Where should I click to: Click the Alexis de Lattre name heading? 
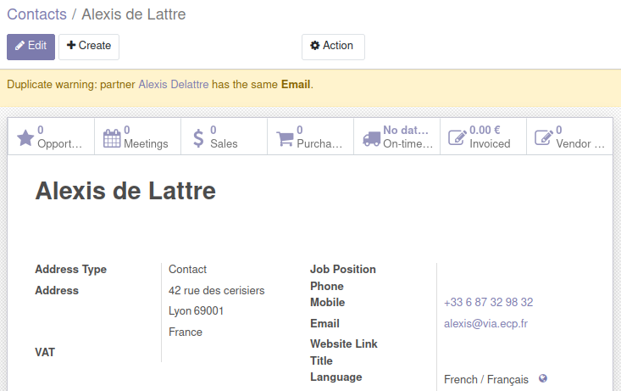(125, 191)
